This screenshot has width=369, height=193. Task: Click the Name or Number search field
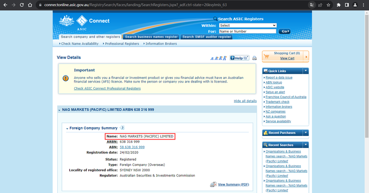coord(248,31)
